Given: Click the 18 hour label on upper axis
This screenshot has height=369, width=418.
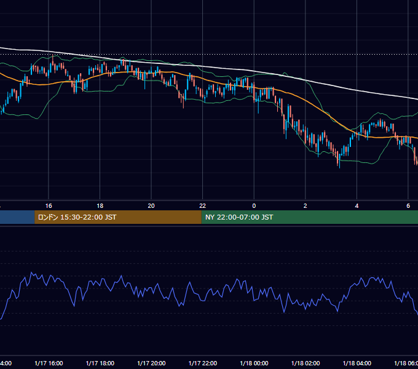Looking at the screenshot, I should (100, 206).
